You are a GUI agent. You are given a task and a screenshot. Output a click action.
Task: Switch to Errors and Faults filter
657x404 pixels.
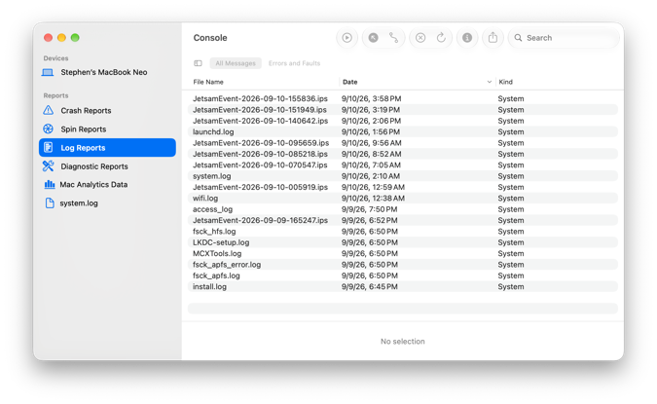[294, 63]
